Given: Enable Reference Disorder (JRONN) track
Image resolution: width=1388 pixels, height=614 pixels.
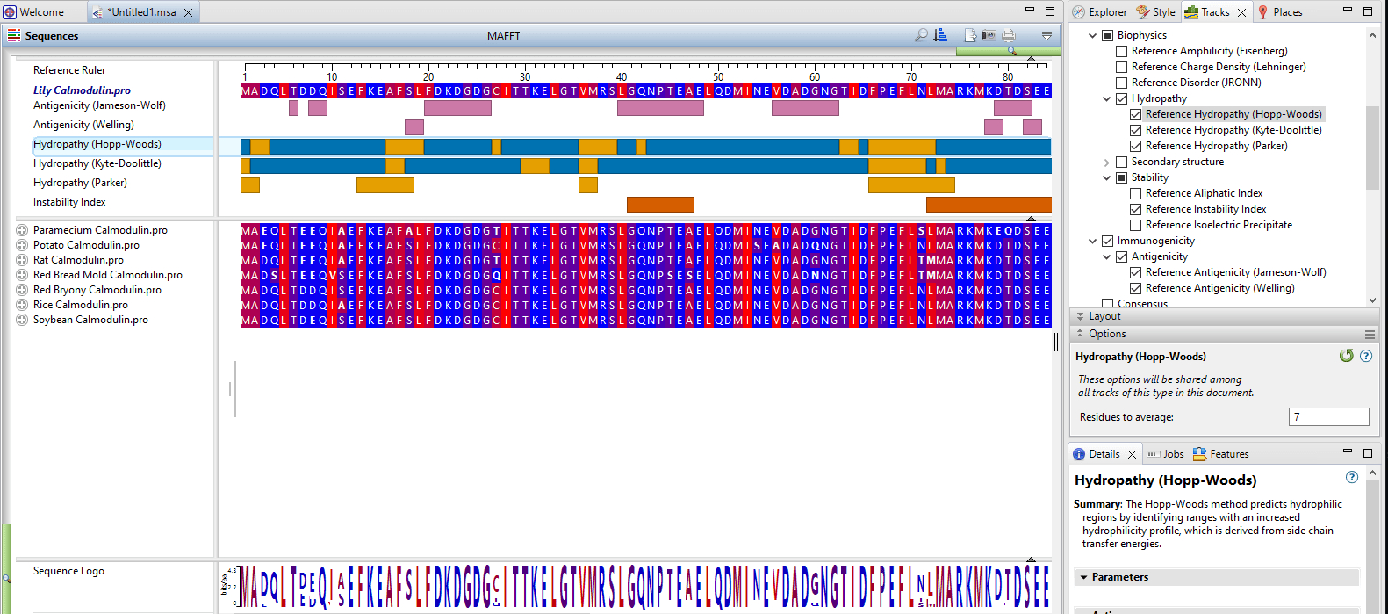Looking at the screenshot, I should pos(1121,83).
